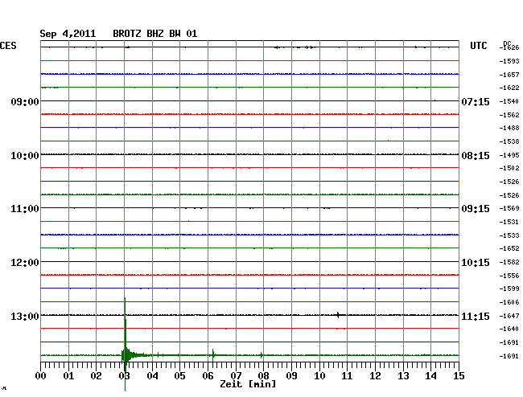Click the 10 minute tick label
Image resolution: width=523 pixels, height=397 pixels.
(x=319, y=375)
